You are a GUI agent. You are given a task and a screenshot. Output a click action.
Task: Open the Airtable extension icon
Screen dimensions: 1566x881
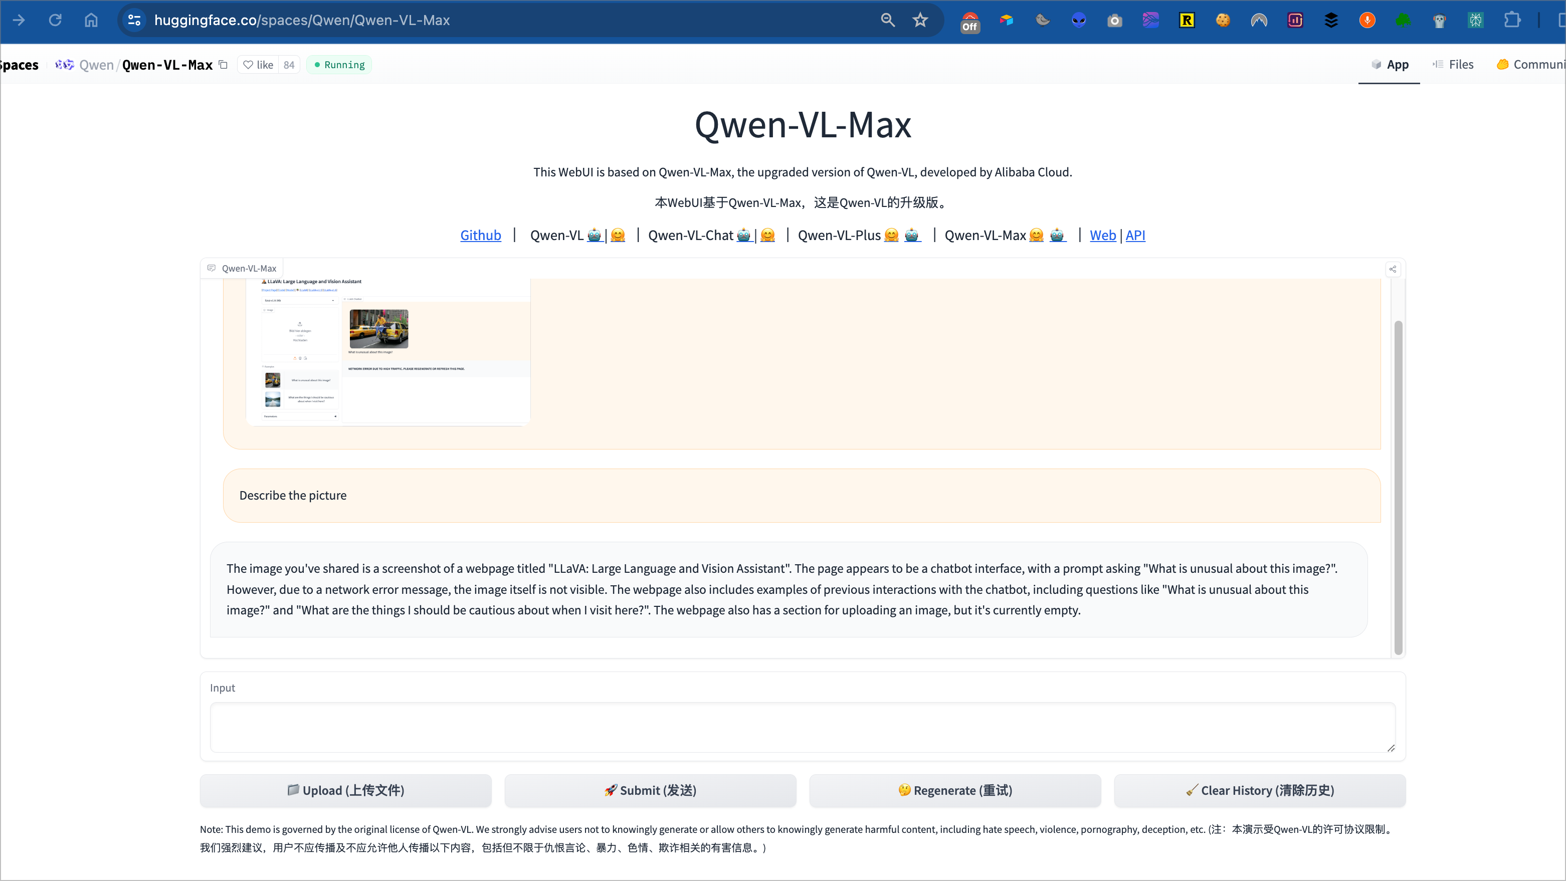(1007, 20)
